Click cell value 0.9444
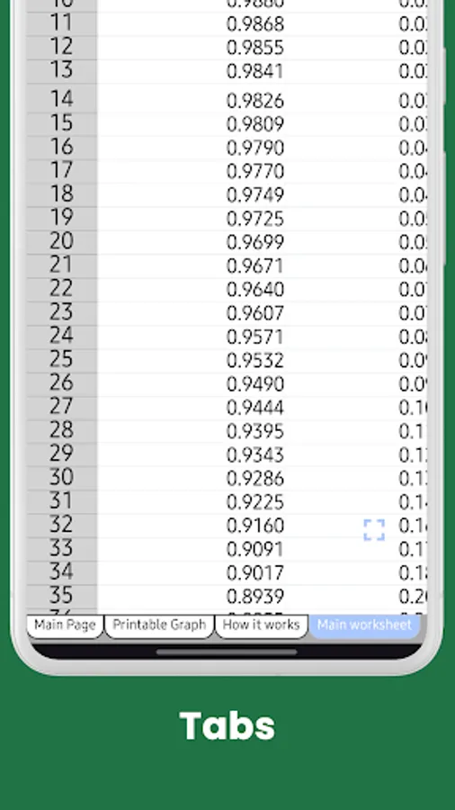Image resolution: width=455 pixels, height=810 pixels. (x=255, y=409)
